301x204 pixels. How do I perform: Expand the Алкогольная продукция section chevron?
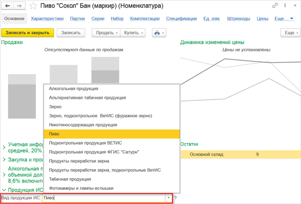coord(4,175)
